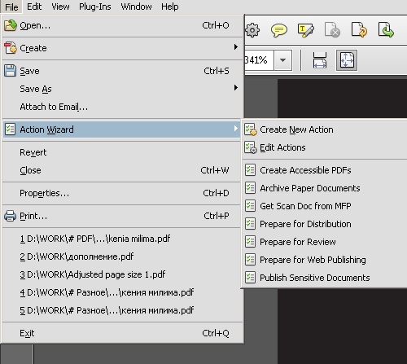Screen dimensions: 407x364
Task: Click icon beside Create Accessible PDFs
Action: tap(250, 170)
